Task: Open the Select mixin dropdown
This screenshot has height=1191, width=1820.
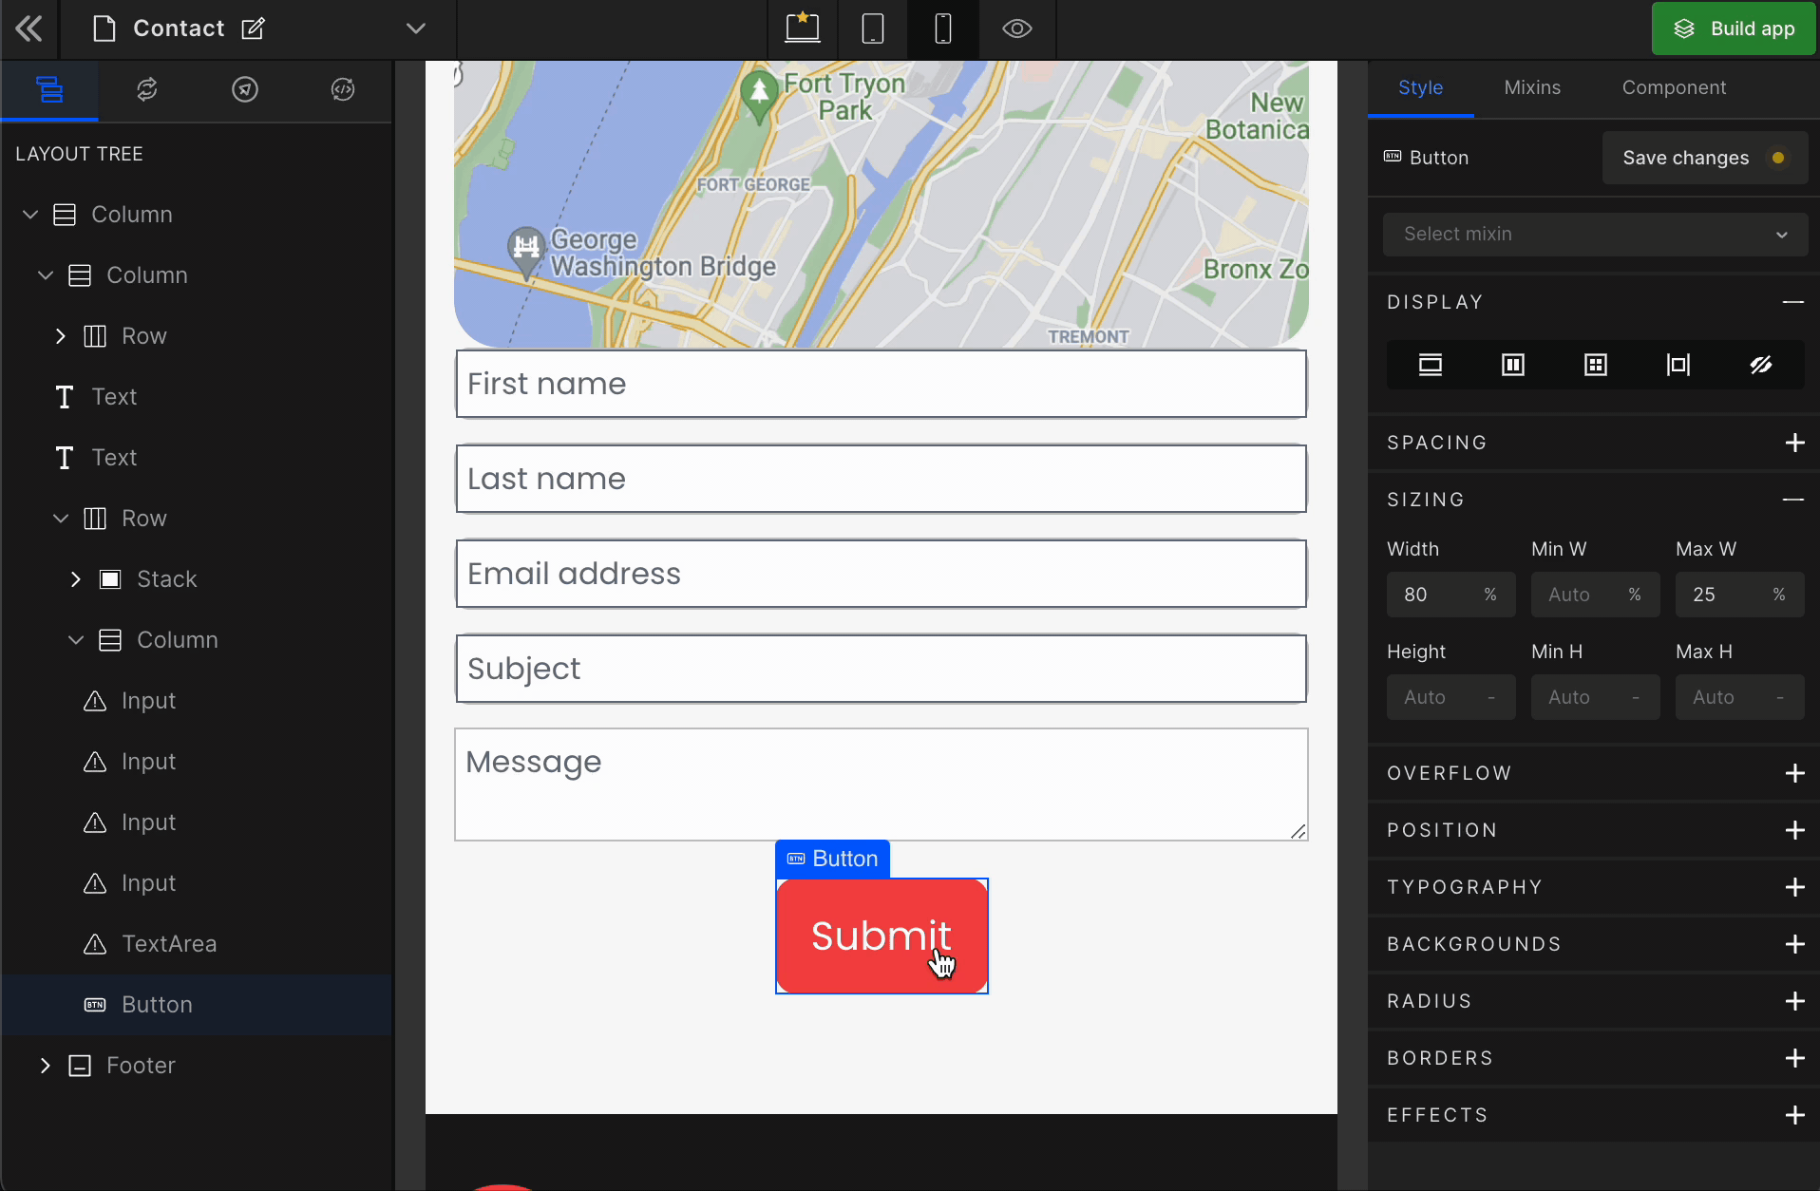Action: (x=1595, y=234)
